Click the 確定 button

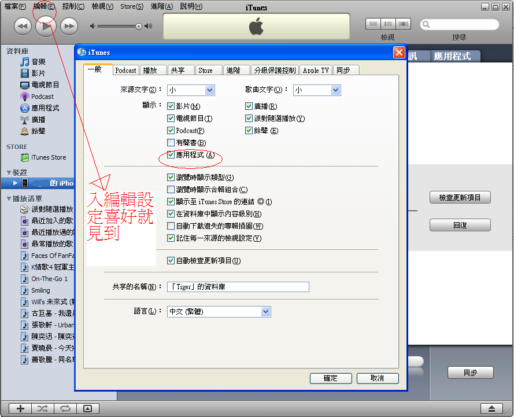[x=331, y=378]
